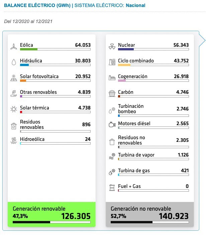Viewport: 206px width, 236px height.
Task: Select the Fuel + Gas barrel icon
Action: [112, 188]
